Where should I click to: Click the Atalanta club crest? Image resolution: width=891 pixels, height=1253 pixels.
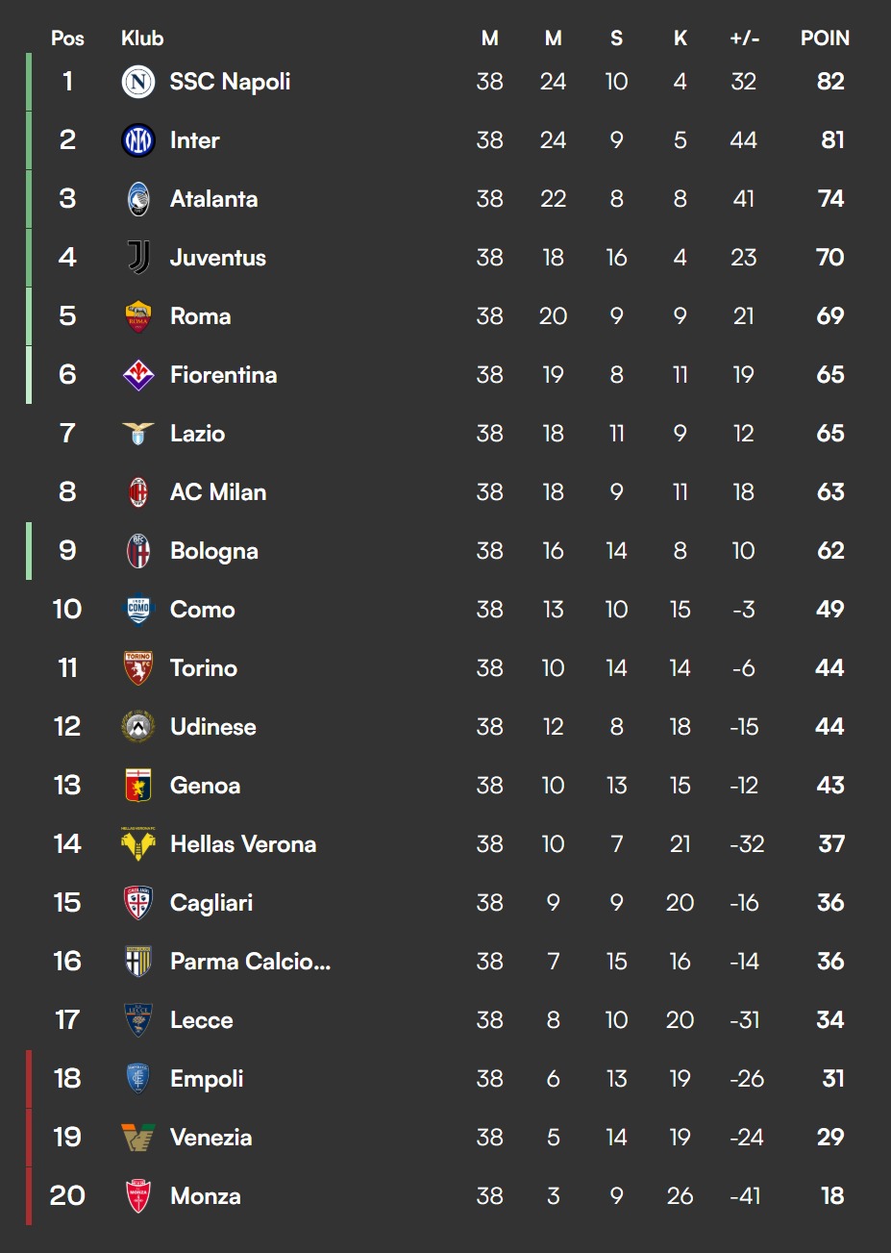coord(138,199)
